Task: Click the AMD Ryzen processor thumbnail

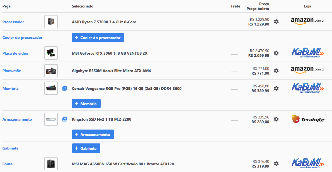Action: pos(51,22)
